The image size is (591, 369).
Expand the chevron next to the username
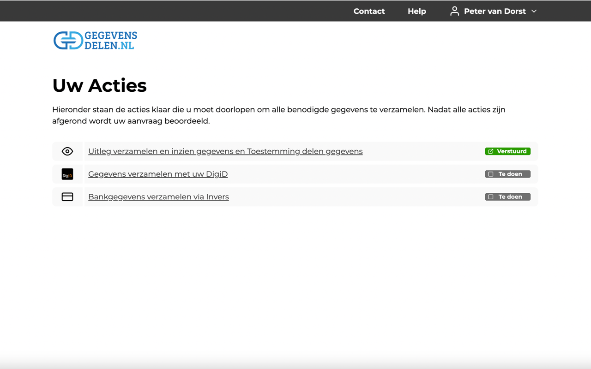(534, 11)
